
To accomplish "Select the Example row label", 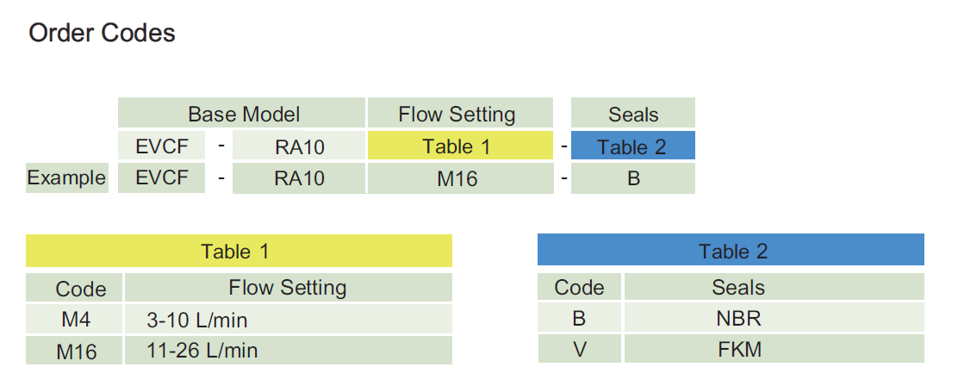I will [x=66, y=178].
